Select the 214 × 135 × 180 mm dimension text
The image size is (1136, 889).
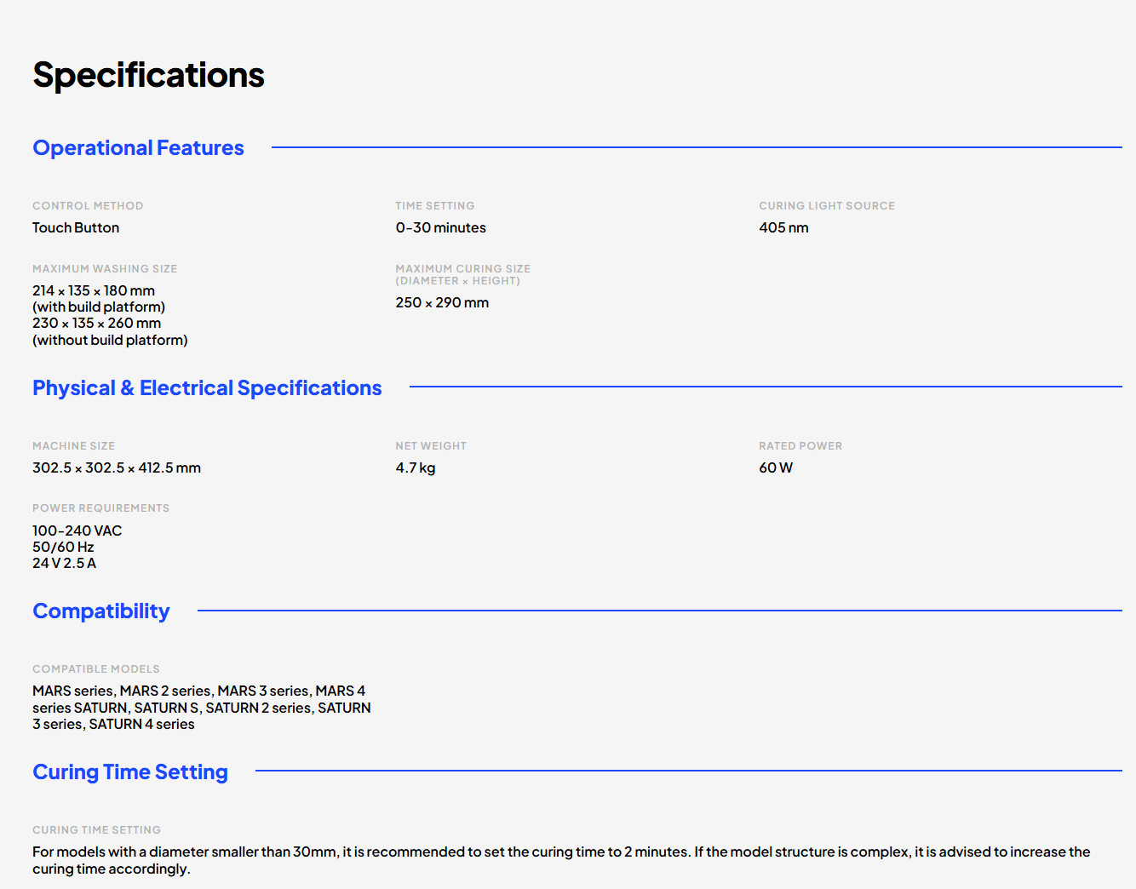click(94, 290)
